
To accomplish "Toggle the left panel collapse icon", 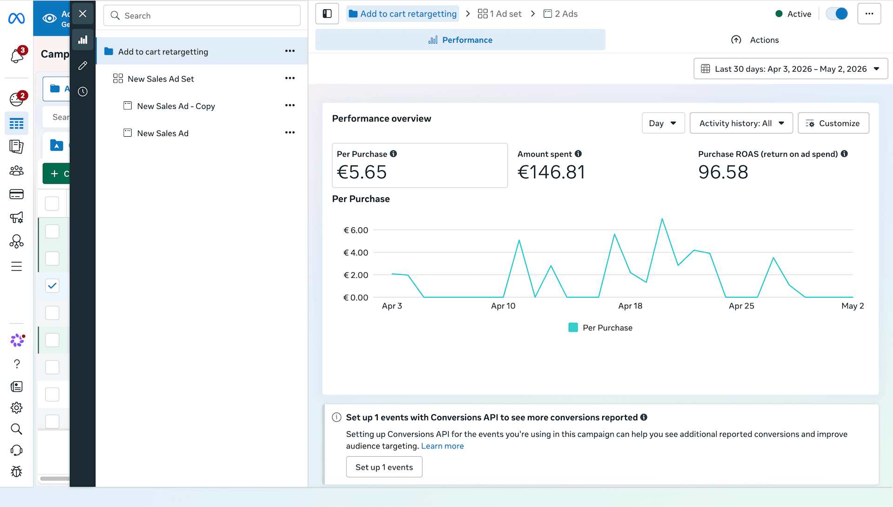I will (x=327, y=13).
